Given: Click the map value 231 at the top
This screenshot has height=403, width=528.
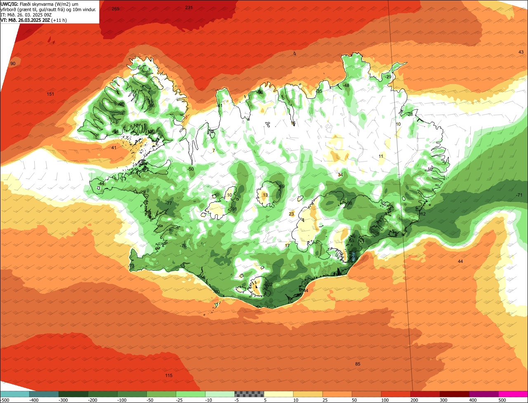Looking at the screenshot, I should (x=189, y=7).
